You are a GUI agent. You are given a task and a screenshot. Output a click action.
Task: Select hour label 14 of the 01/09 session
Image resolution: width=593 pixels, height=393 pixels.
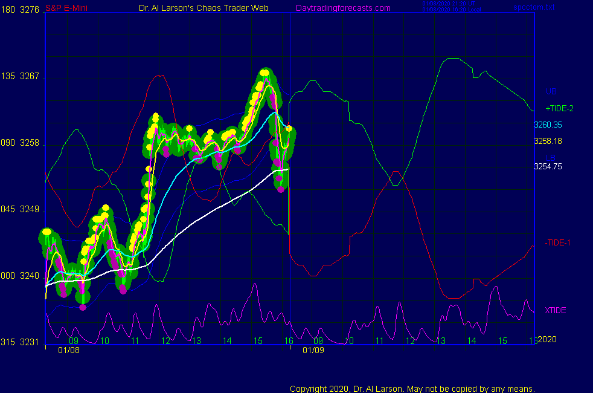coord(472,341)
